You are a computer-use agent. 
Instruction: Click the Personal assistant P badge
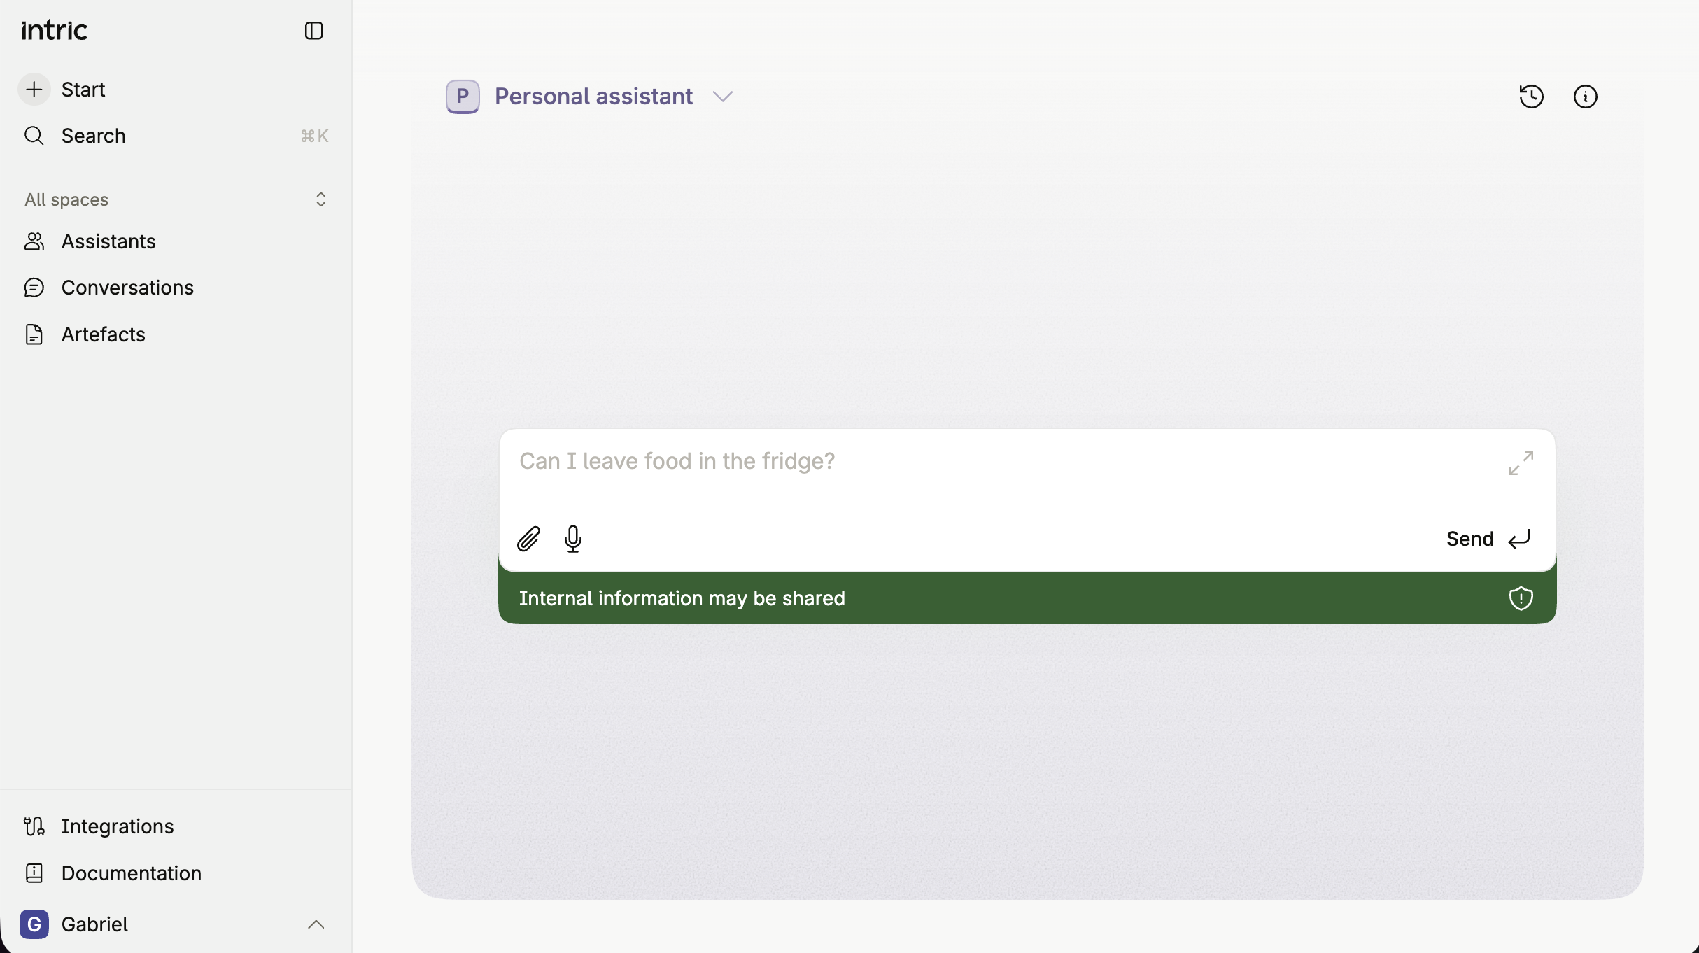point(463,97)
